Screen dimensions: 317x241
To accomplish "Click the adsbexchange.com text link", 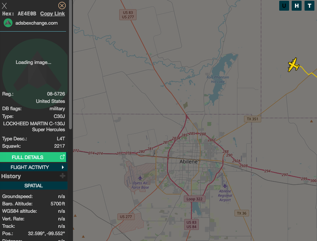I will click(37, 23).
